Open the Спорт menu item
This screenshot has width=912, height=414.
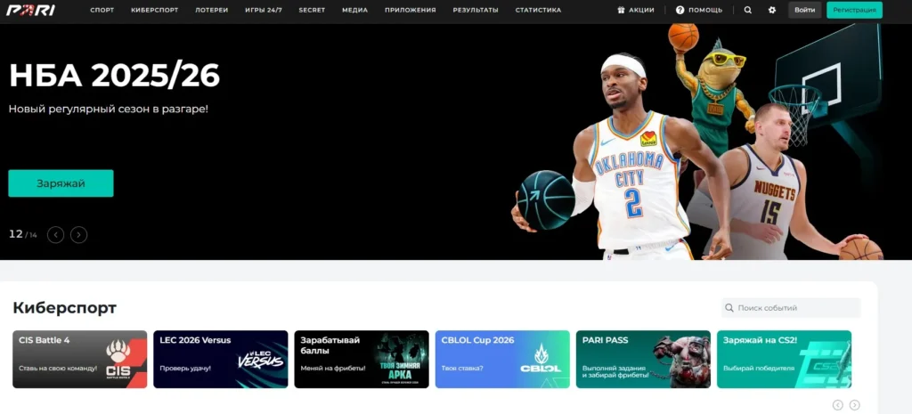click(102, 10)
